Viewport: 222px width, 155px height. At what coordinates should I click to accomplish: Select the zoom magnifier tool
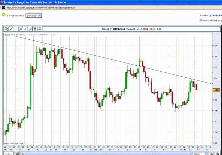coord(6,29)
